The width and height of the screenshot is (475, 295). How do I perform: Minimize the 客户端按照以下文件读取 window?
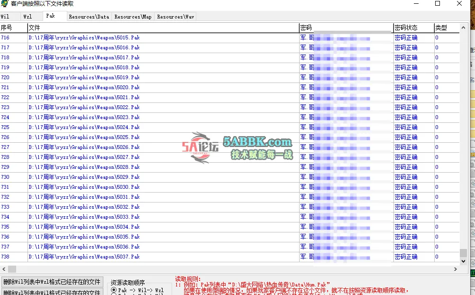click(x=416, y=4)
